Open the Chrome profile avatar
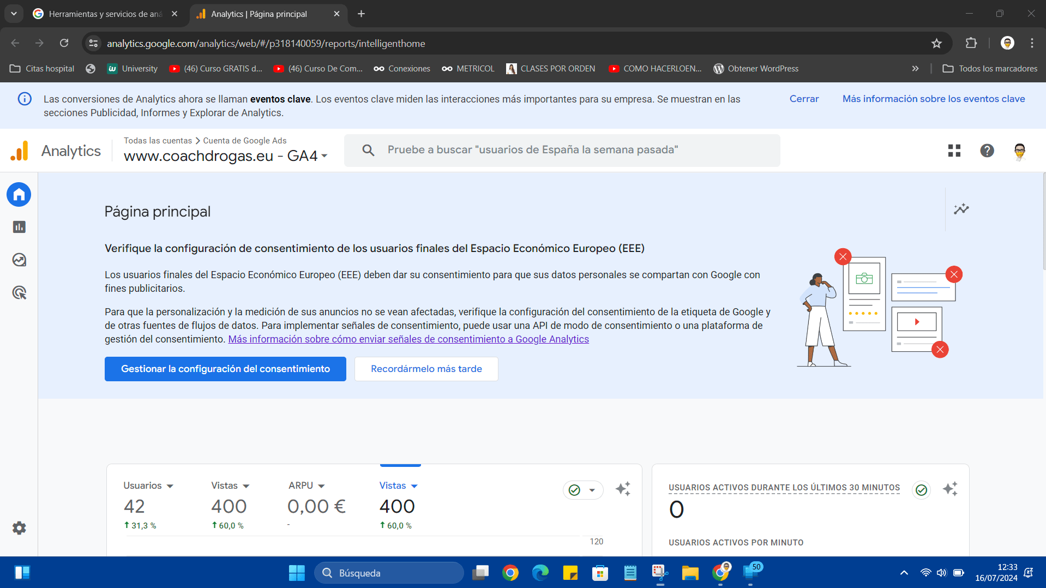Viewport: 1046px width, 588px height. pyautogui.click(x=1007, y=43)
